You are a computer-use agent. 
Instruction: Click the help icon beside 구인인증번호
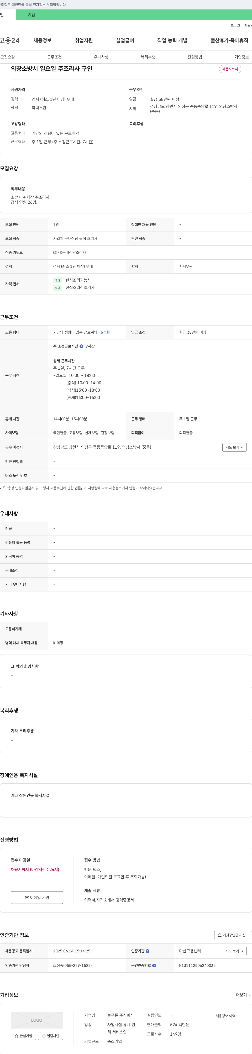[154, 965]
